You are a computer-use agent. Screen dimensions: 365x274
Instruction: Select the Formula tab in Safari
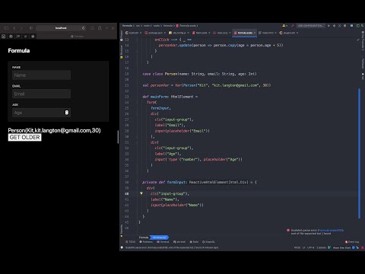pos(77,37)
